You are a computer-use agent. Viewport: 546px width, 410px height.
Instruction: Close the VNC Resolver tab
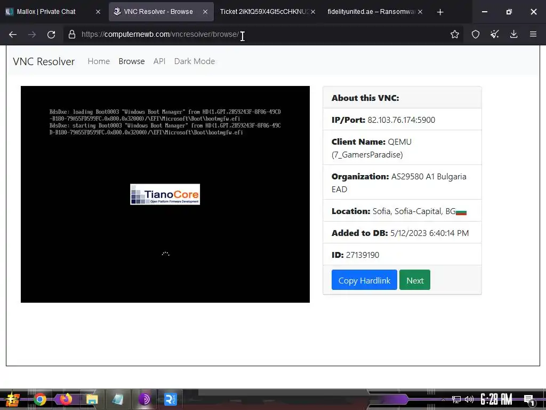tap(205, 12)
